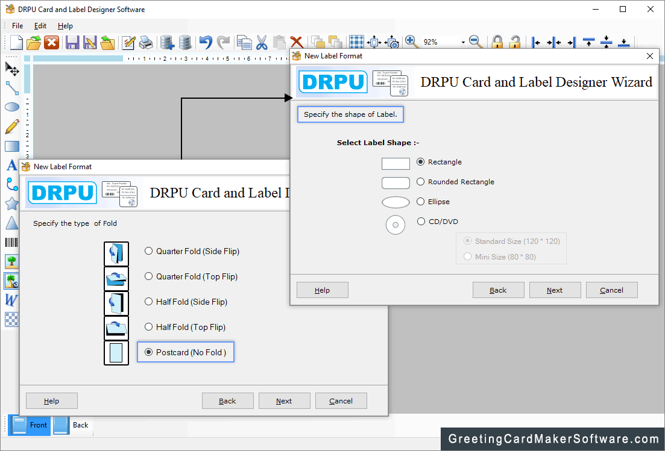Click the Postcard fold preview thumbnail
Screen dimensions: 665x451
coord(116,353)
